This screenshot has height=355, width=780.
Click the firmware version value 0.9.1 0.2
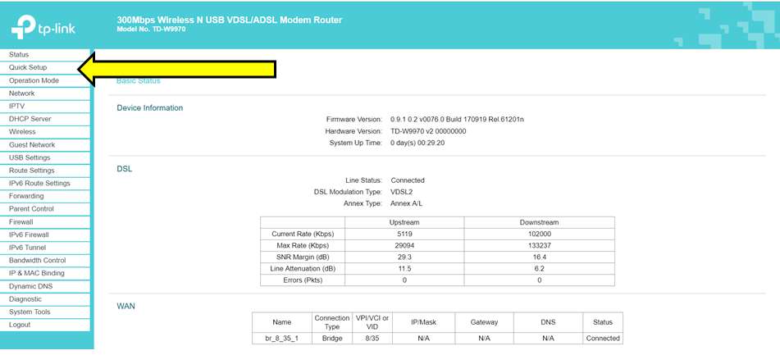tap(457, 120)
